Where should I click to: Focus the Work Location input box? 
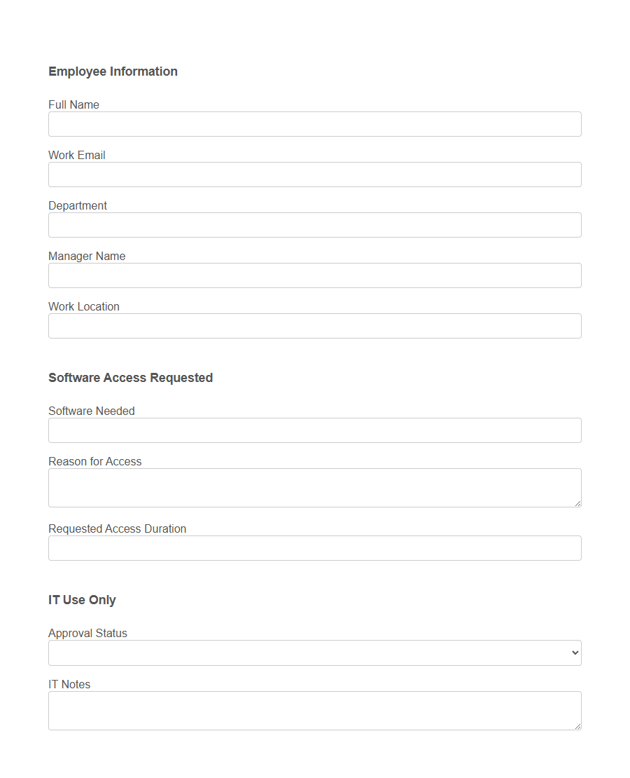tap(314, 326)
